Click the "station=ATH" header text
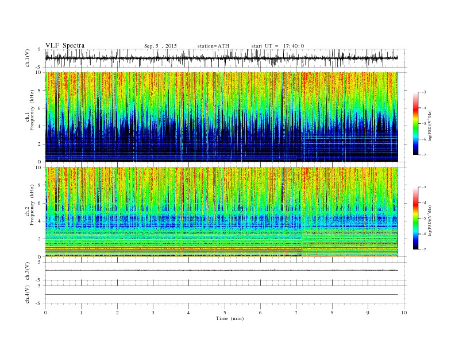The width and height of the screenshot is (455, 351). pos(213,46)
